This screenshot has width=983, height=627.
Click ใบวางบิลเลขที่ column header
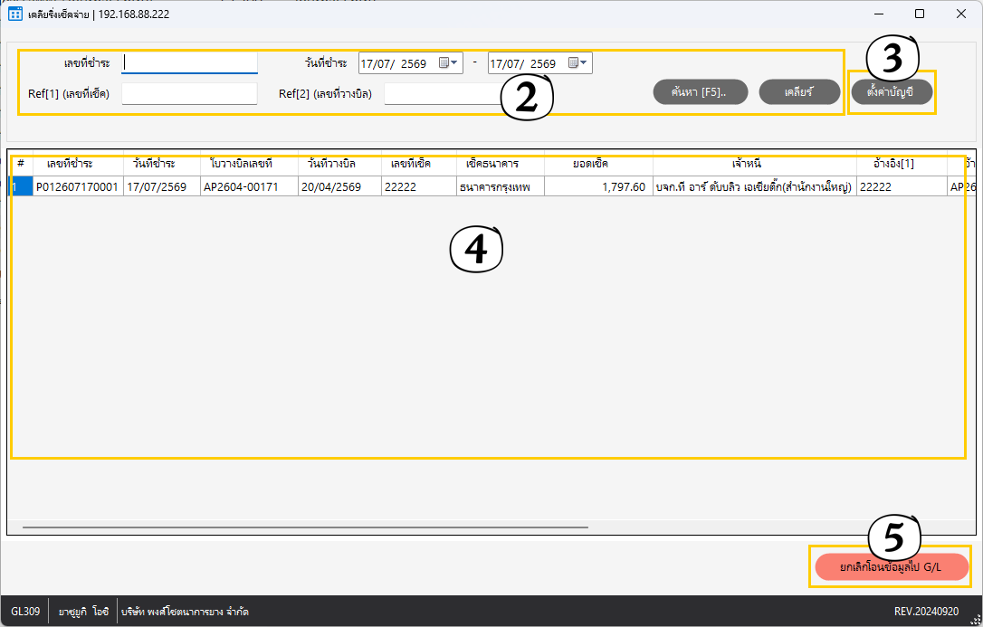249,164
